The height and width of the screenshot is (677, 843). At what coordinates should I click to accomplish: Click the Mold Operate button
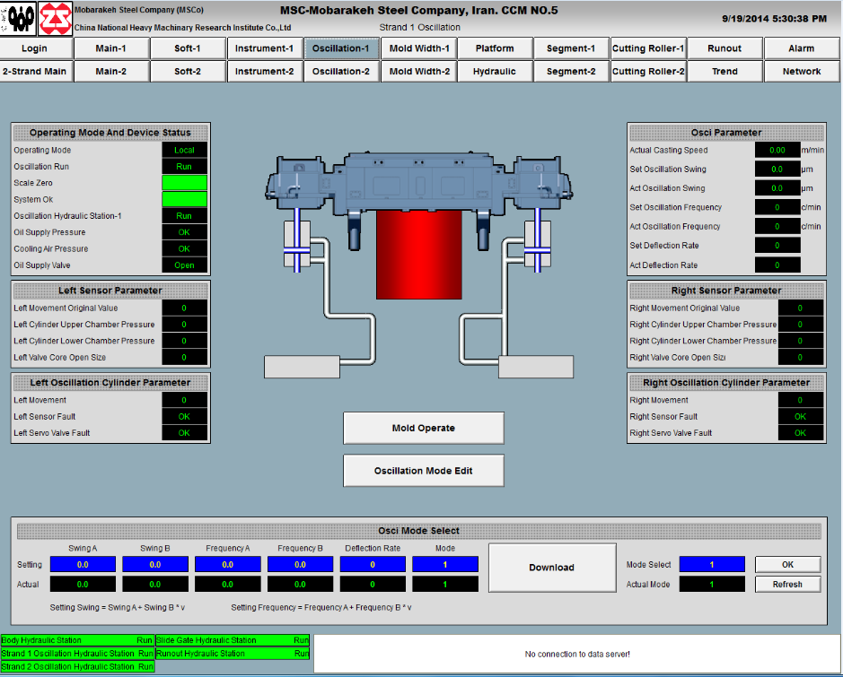coord(424,428)
